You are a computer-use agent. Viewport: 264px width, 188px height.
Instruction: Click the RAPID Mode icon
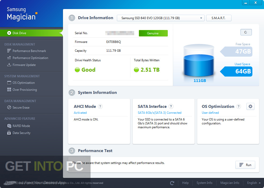pos(9,126)
